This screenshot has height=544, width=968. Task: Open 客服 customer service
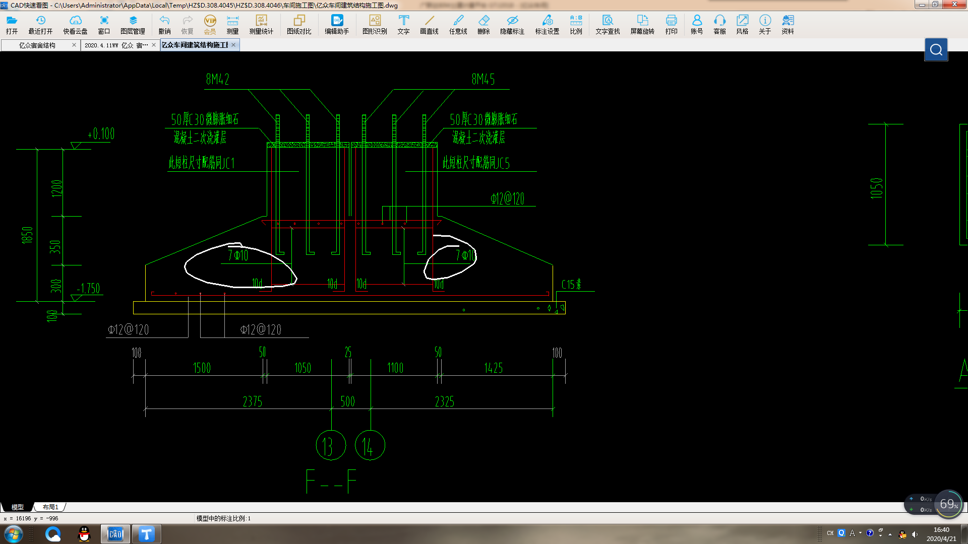click(719, 24)
